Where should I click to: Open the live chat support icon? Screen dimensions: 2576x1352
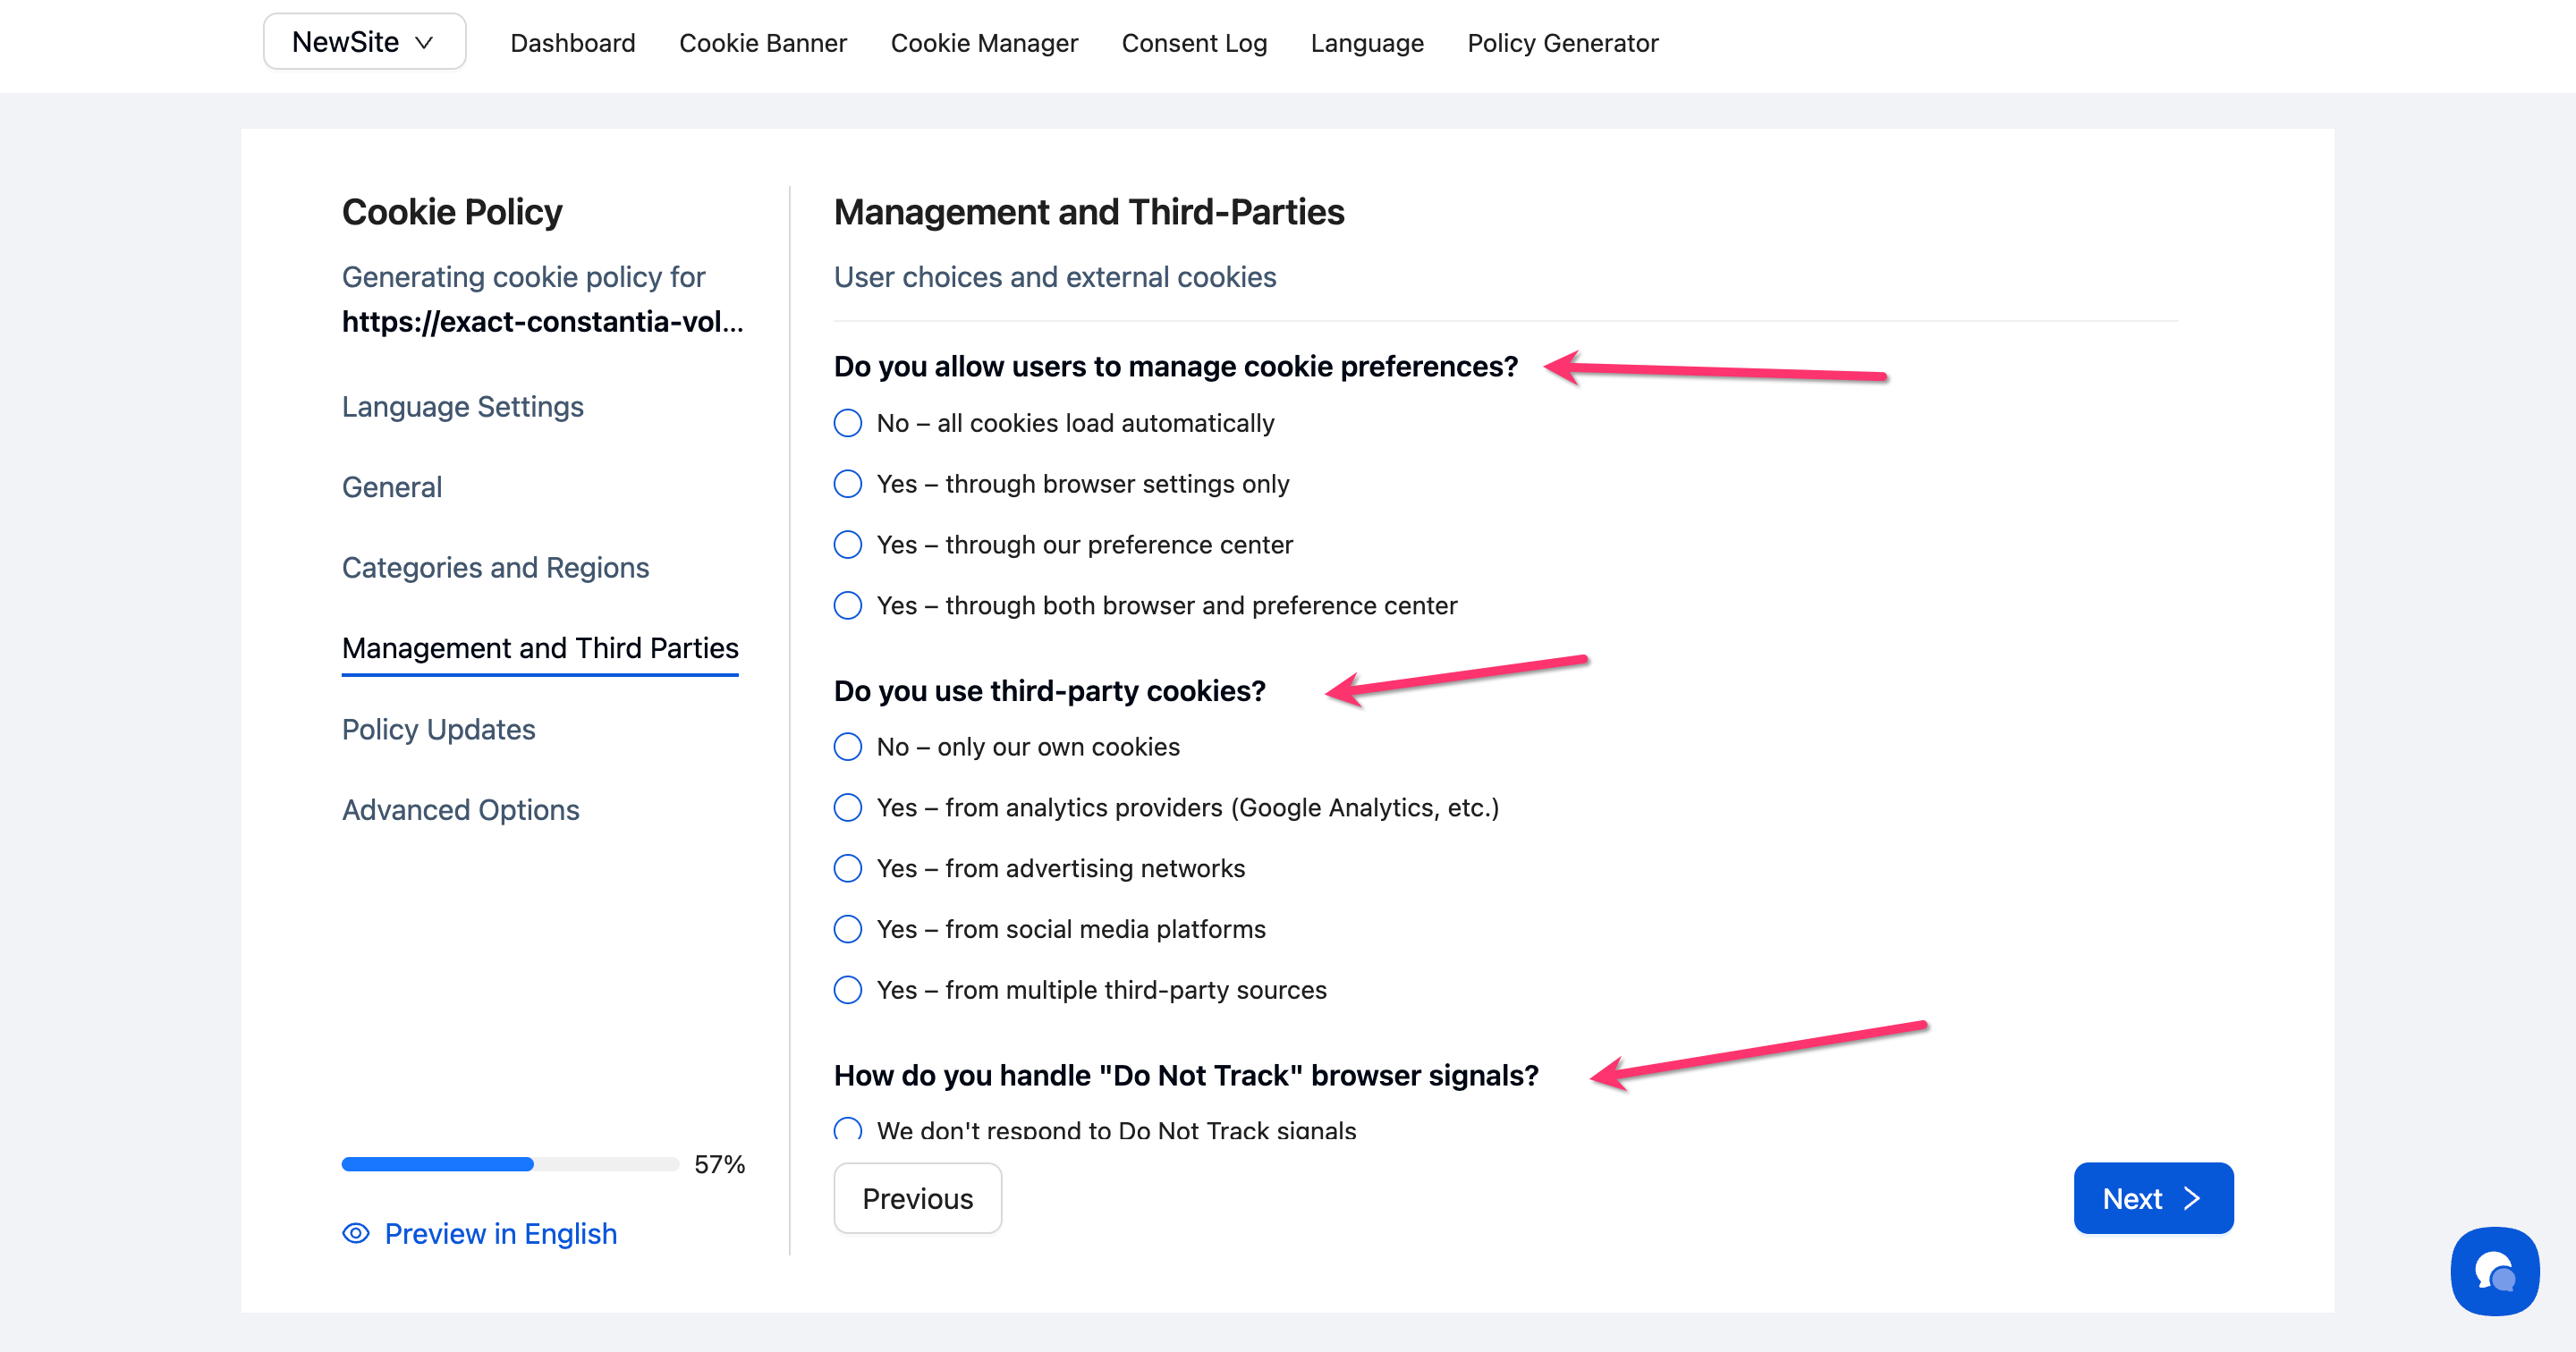click(x=2494, y=1271)
